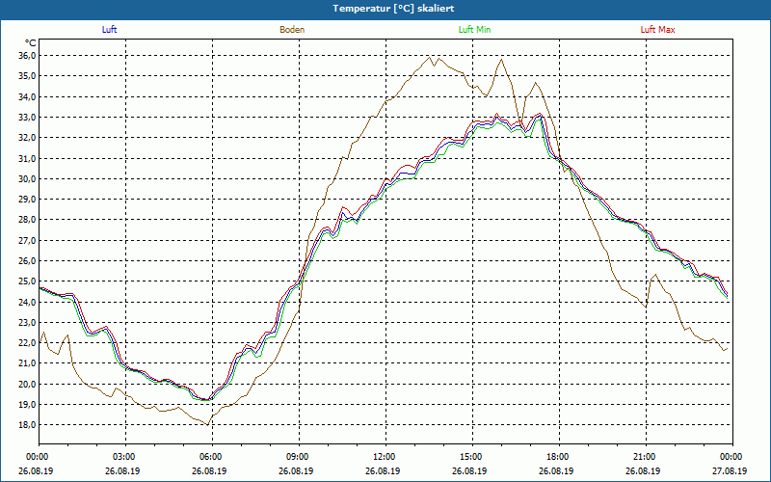This screenshot has width=771, height=482.
Task: Click the Boden curve peak near 36 °C
Action: (x=430, y=57)
